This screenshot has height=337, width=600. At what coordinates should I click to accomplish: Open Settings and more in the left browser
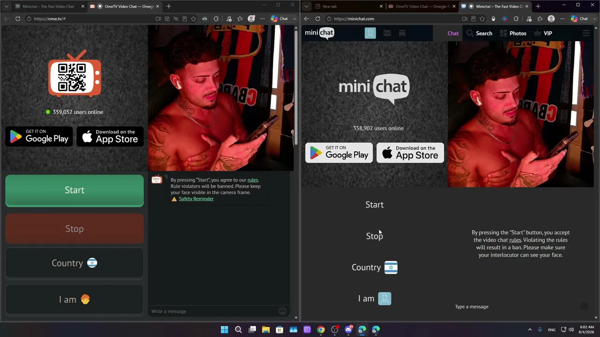click(x=262, y=19)
